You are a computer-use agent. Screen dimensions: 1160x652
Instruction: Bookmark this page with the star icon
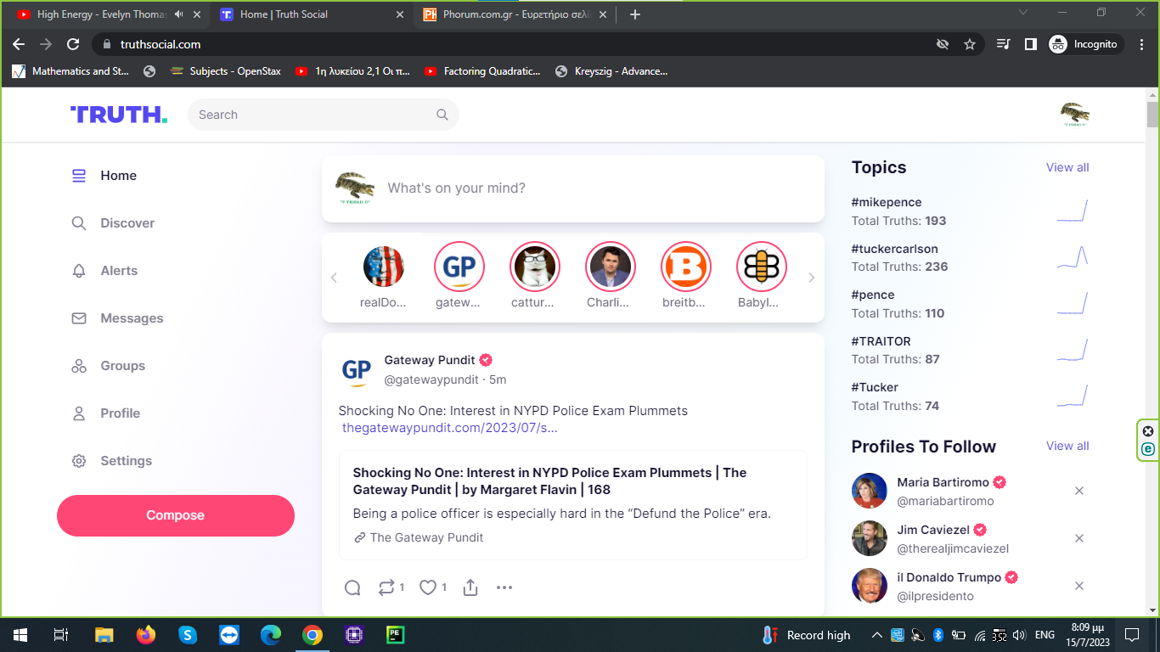pyautogui.click(x=970, y=44)
